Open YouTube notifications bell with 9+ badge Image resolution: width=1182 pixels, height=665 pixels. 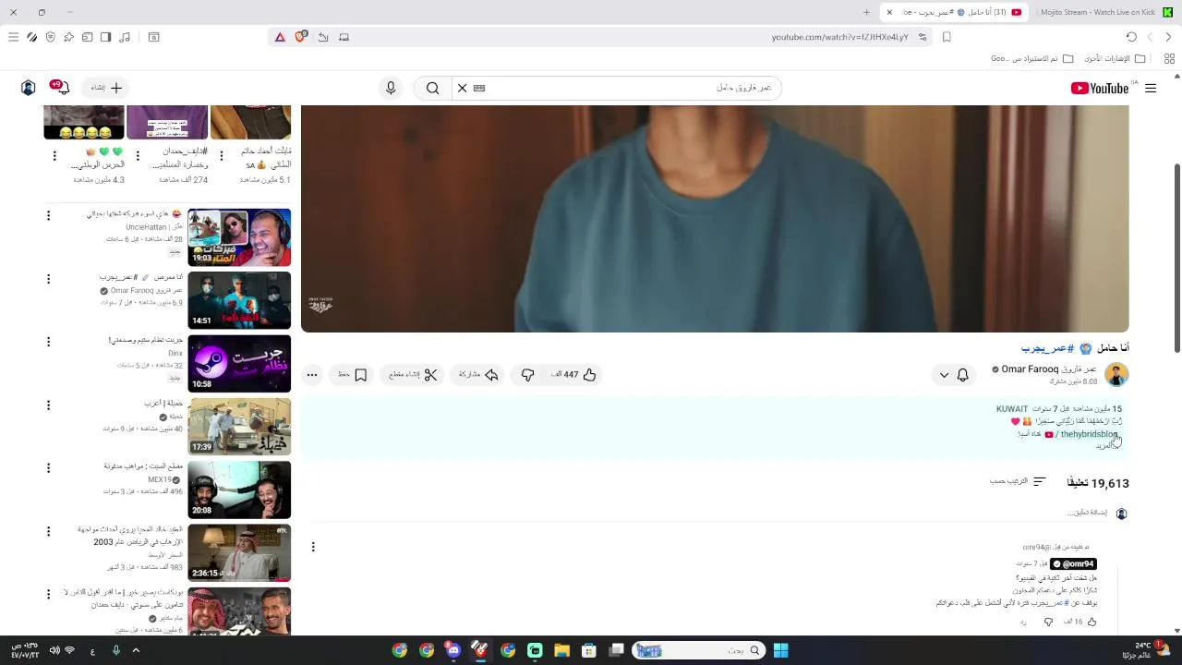point(61,88)
